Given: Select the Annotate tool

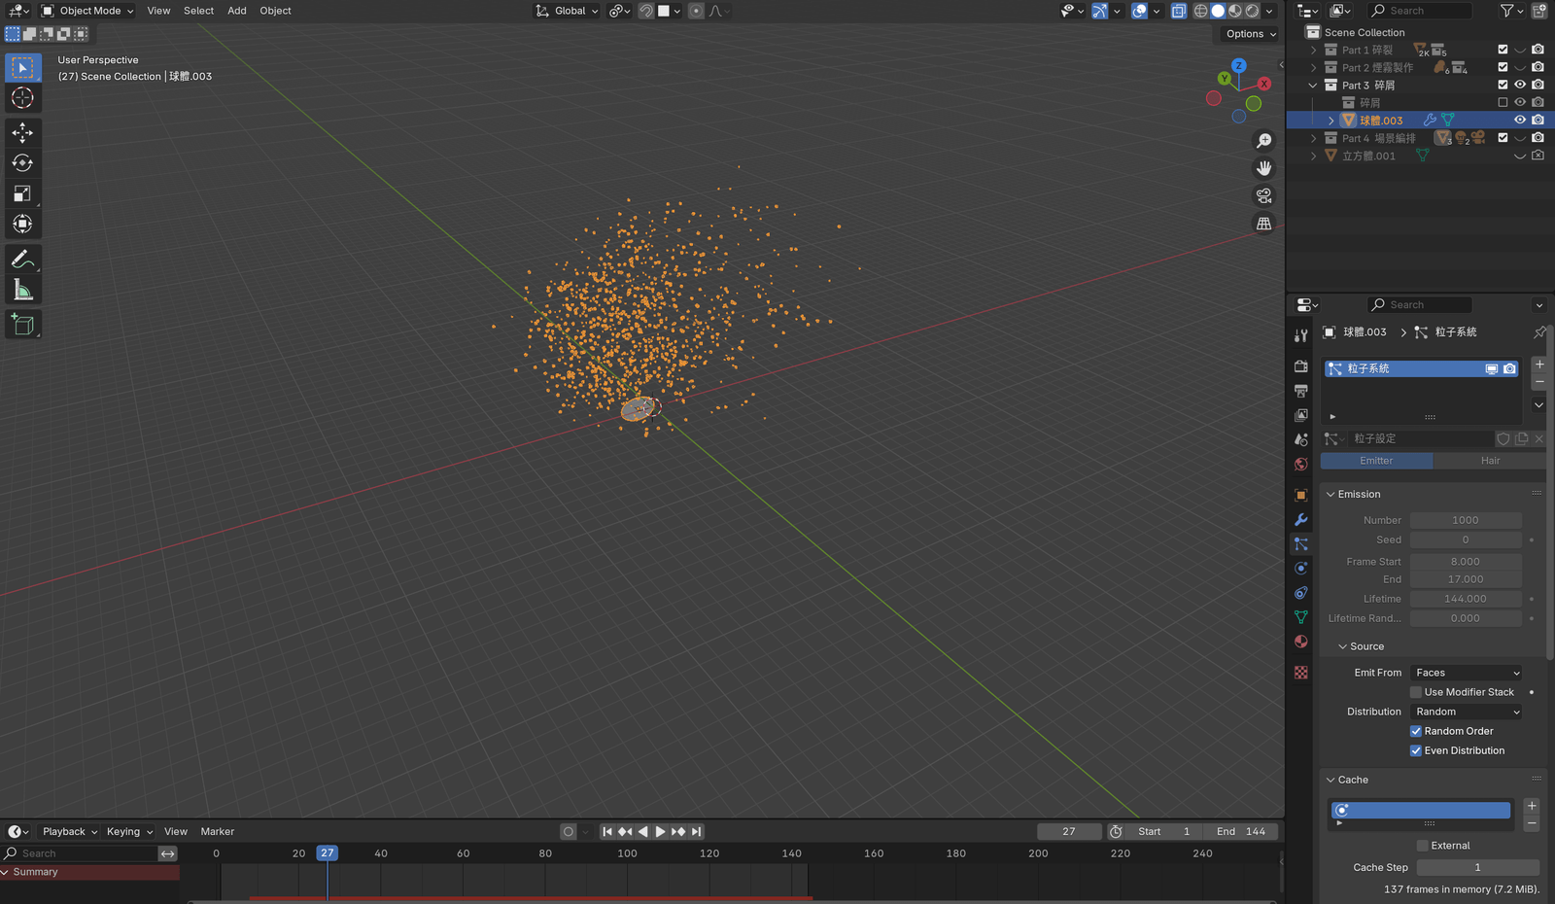Looking at the screenshot, I should 22,260.
